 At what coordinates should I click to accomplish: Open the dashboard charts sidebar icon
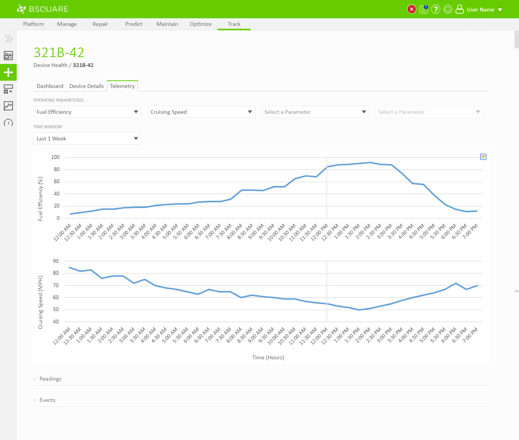click(8, 56)
